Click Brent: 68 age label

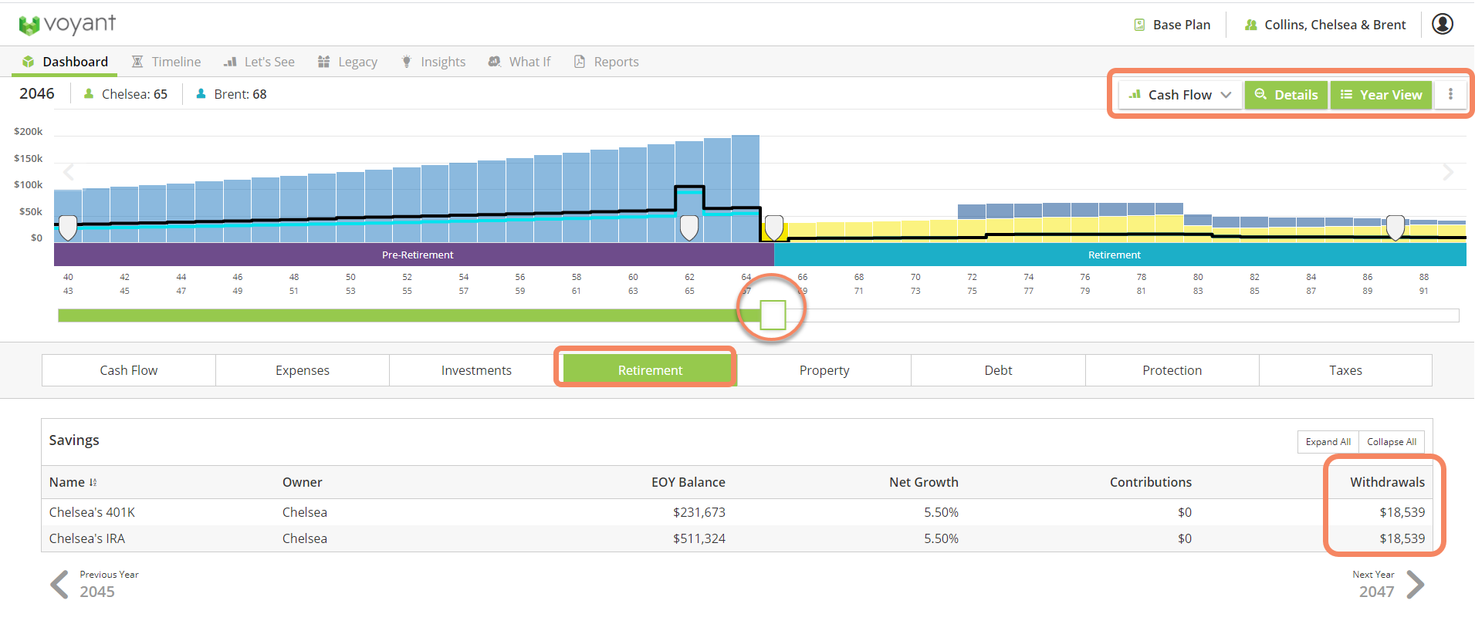tap(232, 94)
